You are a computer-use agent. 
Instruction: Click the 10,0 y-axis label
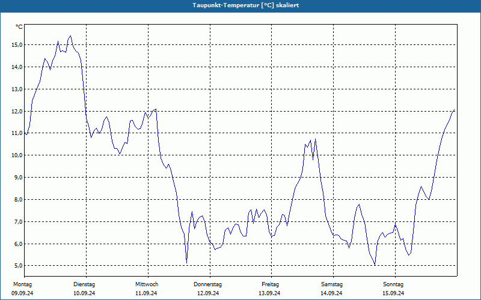click(x=17, y=155)
